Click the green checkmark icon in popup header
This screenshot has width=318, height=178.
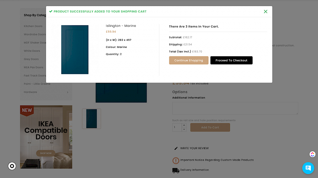51,11
